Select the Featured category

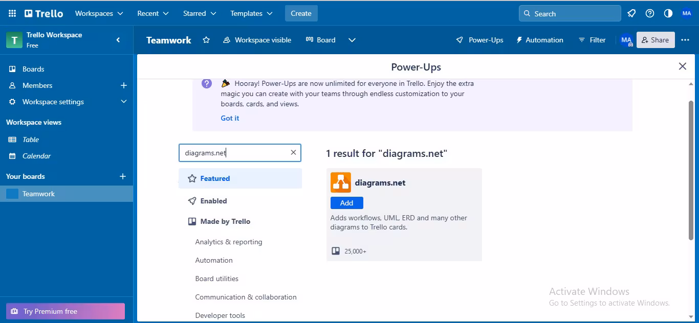click(x=240, y=178)
